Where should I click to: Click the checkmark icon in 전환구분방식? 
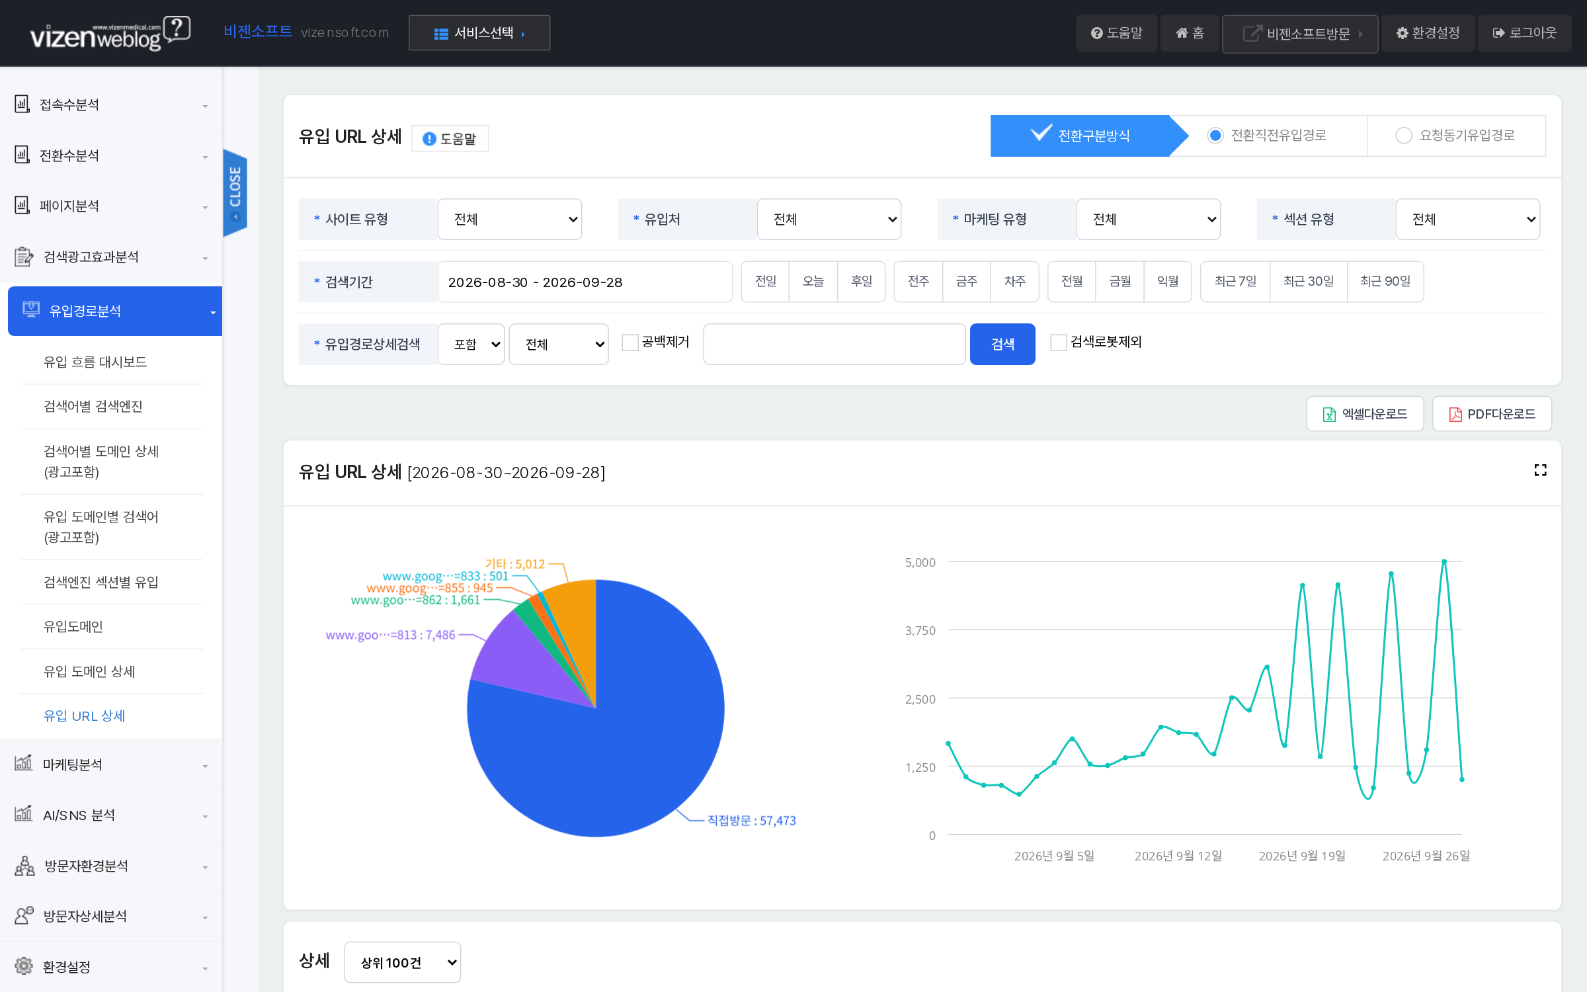(x=1041, y=133)
